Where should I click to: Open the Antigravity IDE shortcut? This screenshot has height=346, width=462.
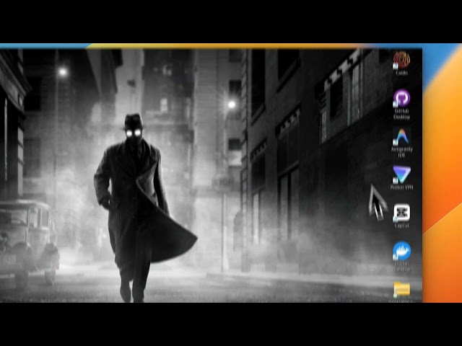[x=401, y=137]
